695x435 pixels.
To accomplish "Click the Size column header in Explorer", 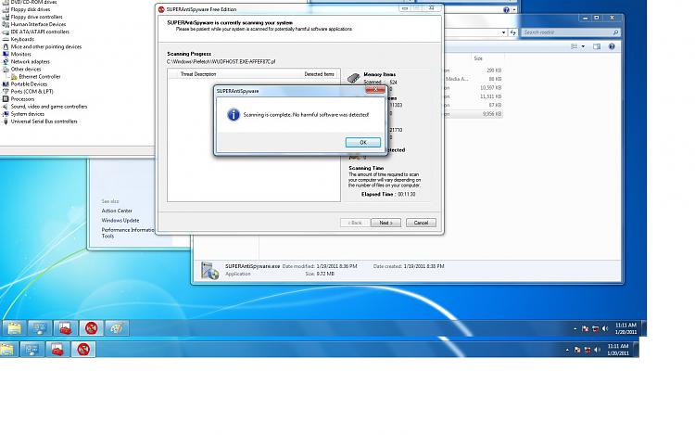I will (x=478, y=58).
